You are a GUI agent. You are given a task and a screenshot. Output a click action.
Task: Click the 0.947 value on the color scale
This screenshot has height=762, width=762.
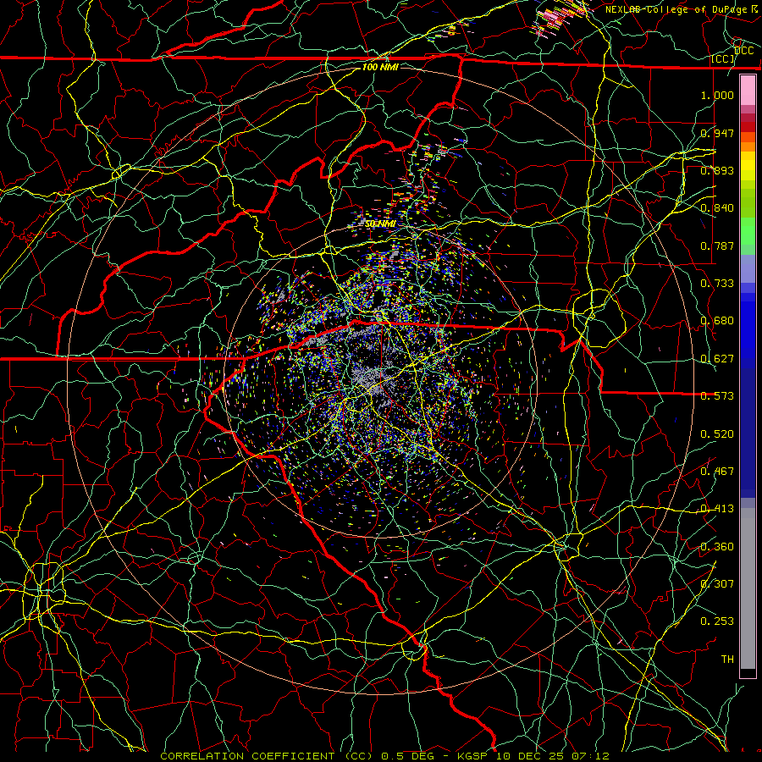(717, 133)
